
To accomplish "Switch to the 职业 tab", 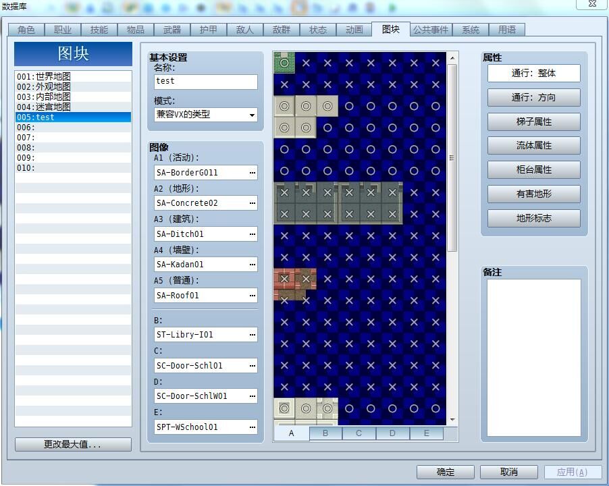I will click(x=63, y=30).
